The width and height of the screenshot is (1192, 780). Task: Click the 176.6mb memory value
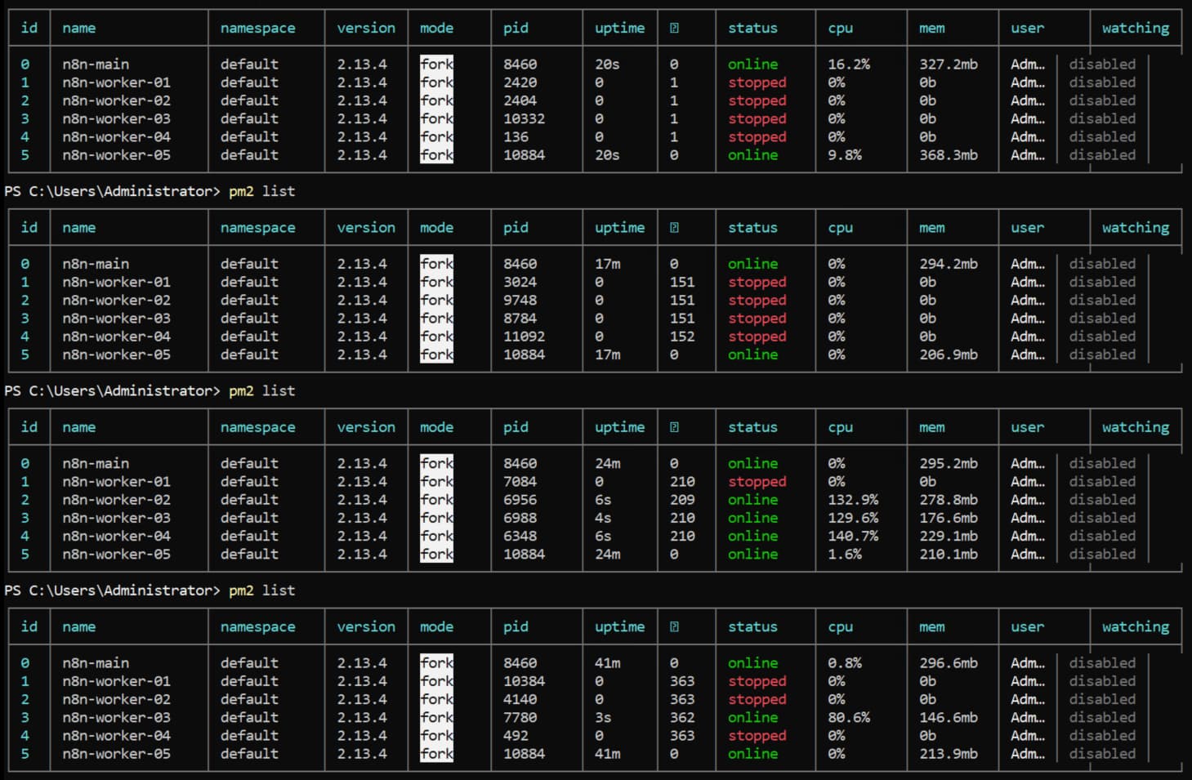[x=948, y=518]
